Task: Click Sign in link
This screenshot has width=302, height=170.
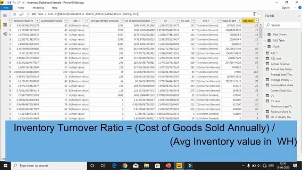Action: pyautogui.click(x=285, y=8)
